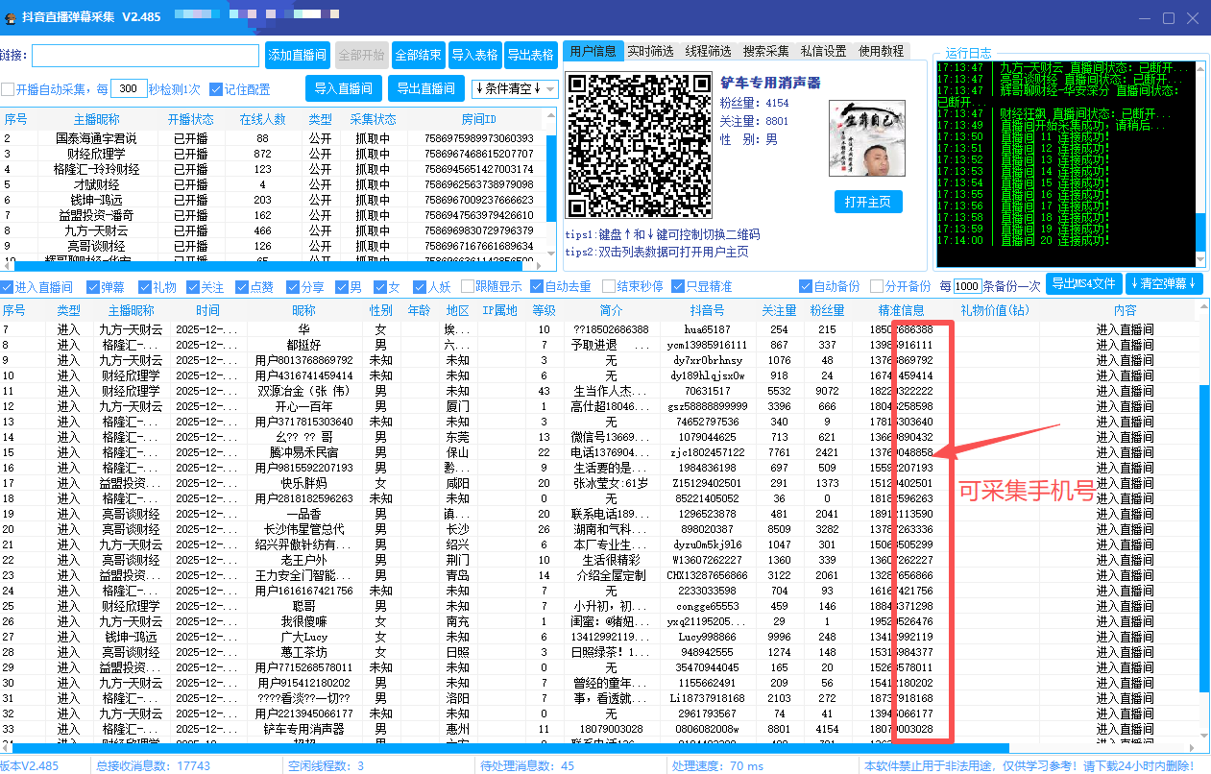Click the 打开主页 button
The width and height of the screenshot is (1211, 774).
[x=867, y=202]
